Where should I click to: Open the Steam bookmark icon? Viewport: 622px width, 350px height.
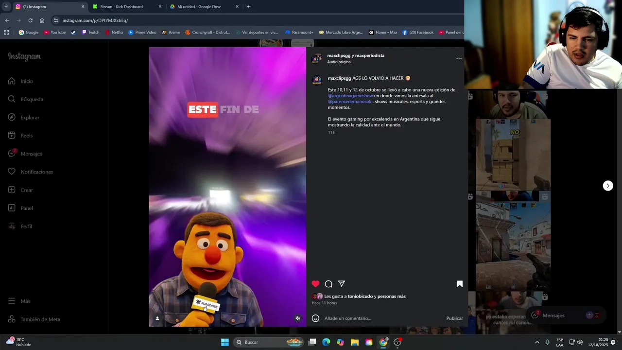(x=73, y=33)
